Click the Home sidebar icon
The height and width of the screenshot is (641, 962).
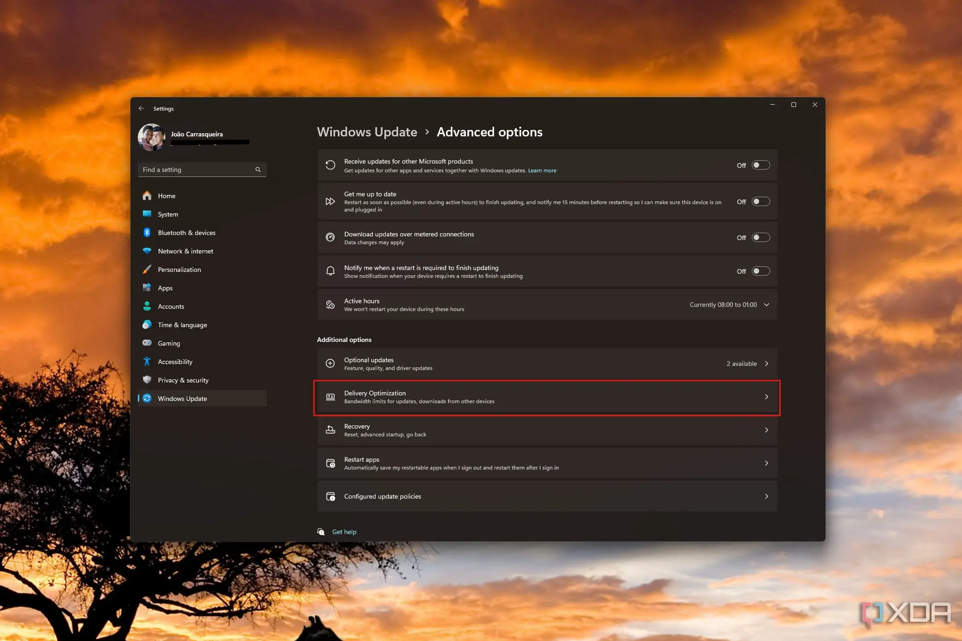[x=148, y=194]
